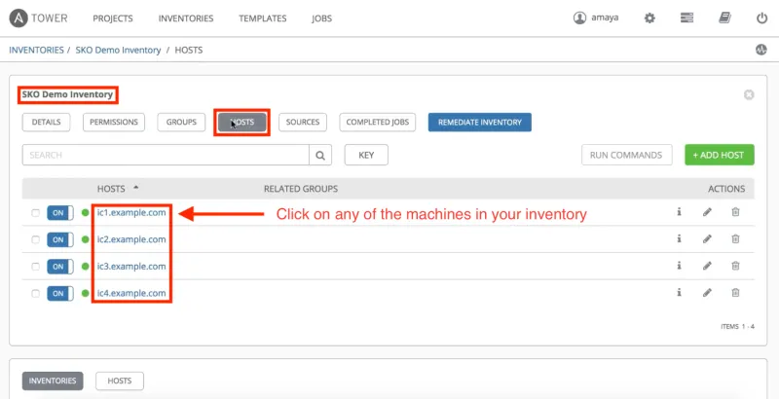Tick the checkbox for lc3.example.com
The image size is (779, 399).
35,267
